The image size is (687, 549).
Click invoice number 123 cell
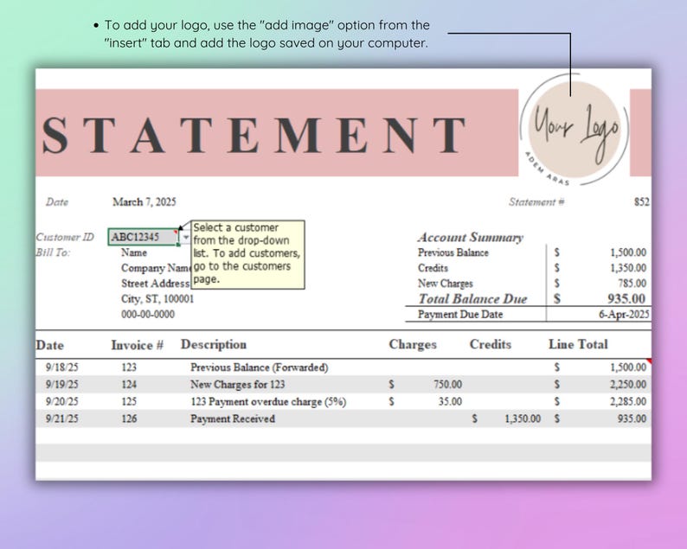pos(129,367)
